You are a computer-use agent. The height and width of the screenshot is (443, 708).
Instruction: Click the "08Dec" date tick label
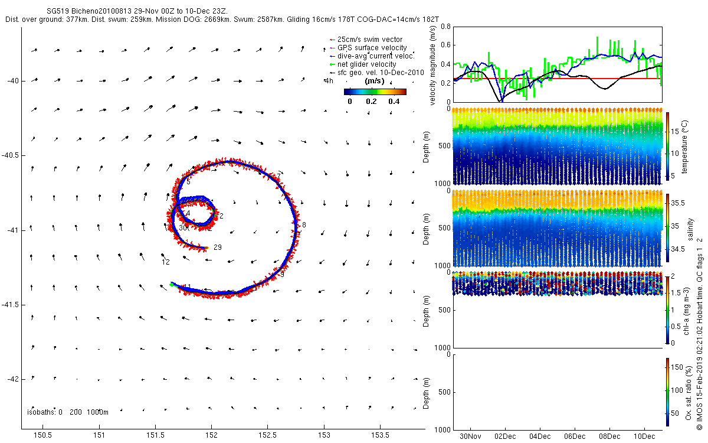(609, 437)
